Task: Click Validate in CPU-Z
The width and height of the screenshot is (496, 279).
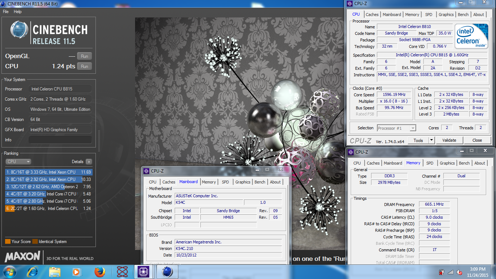Action: pos(449,140)
